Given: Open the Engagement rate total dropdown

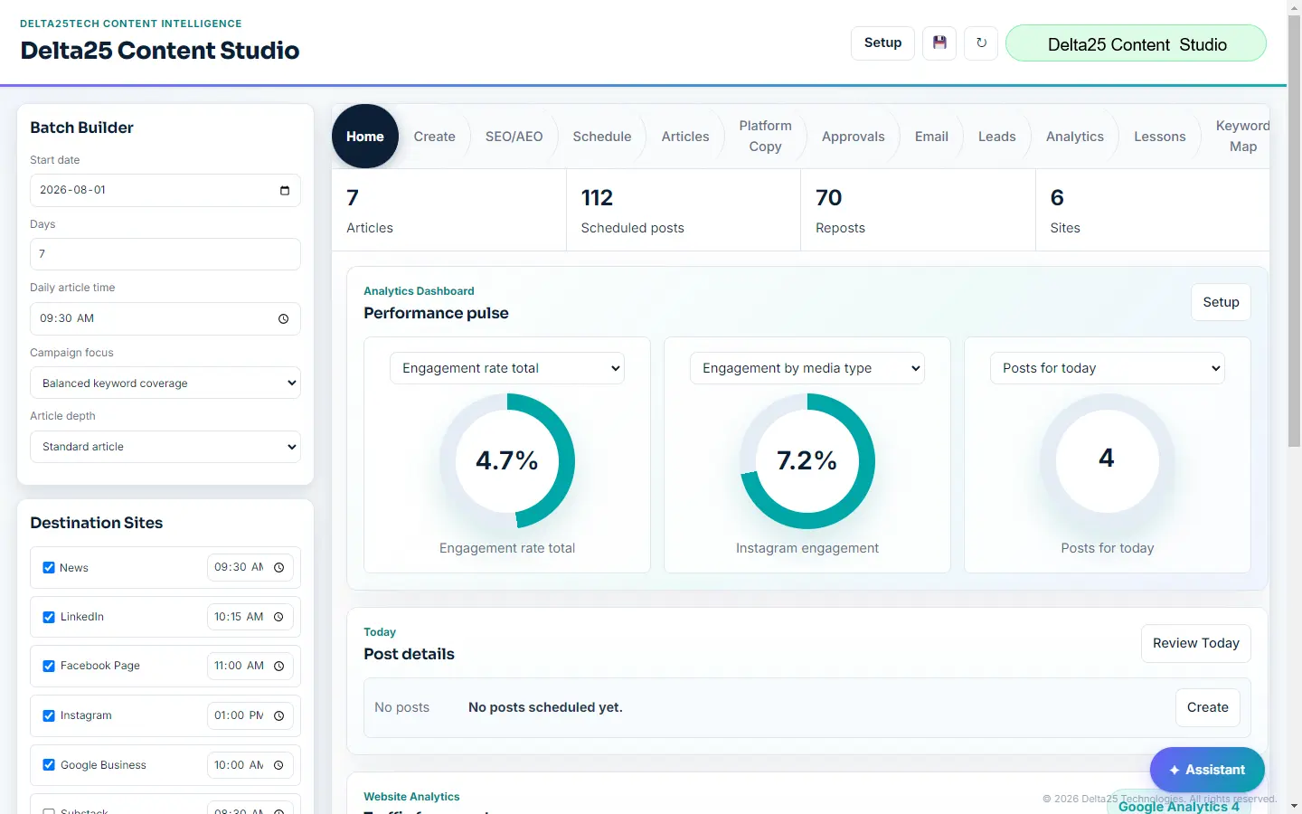Looking at the screenshot, I should point(507,368).
